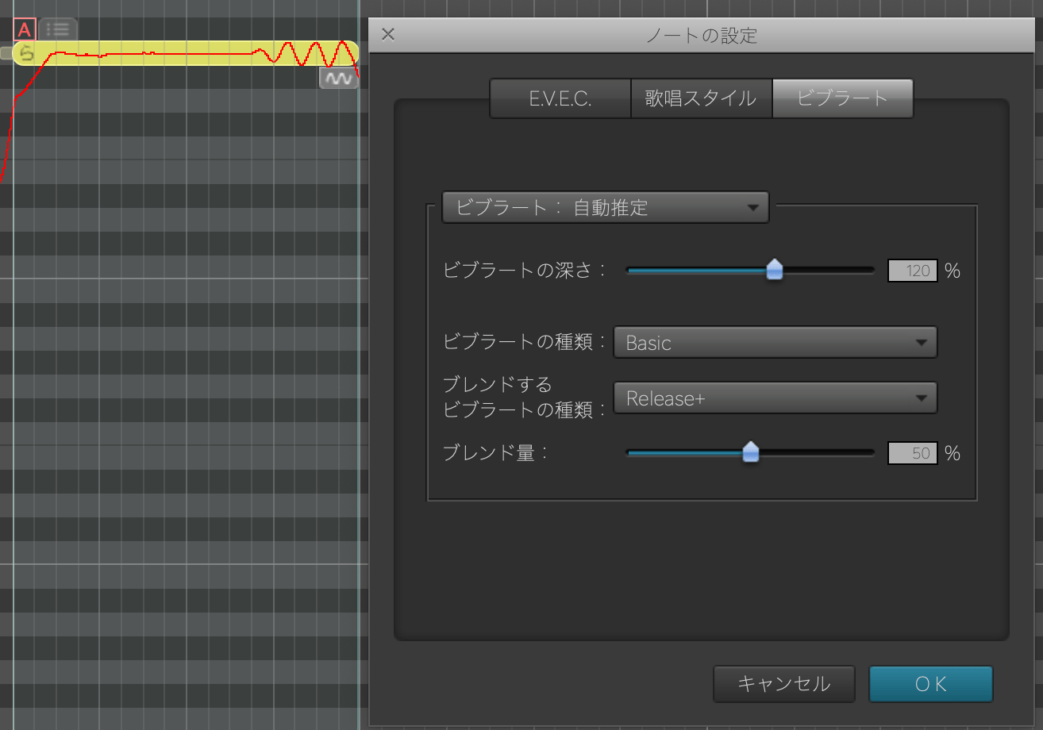Click the red 'A' marker icon
The image size is (1043, 730).
25,30
